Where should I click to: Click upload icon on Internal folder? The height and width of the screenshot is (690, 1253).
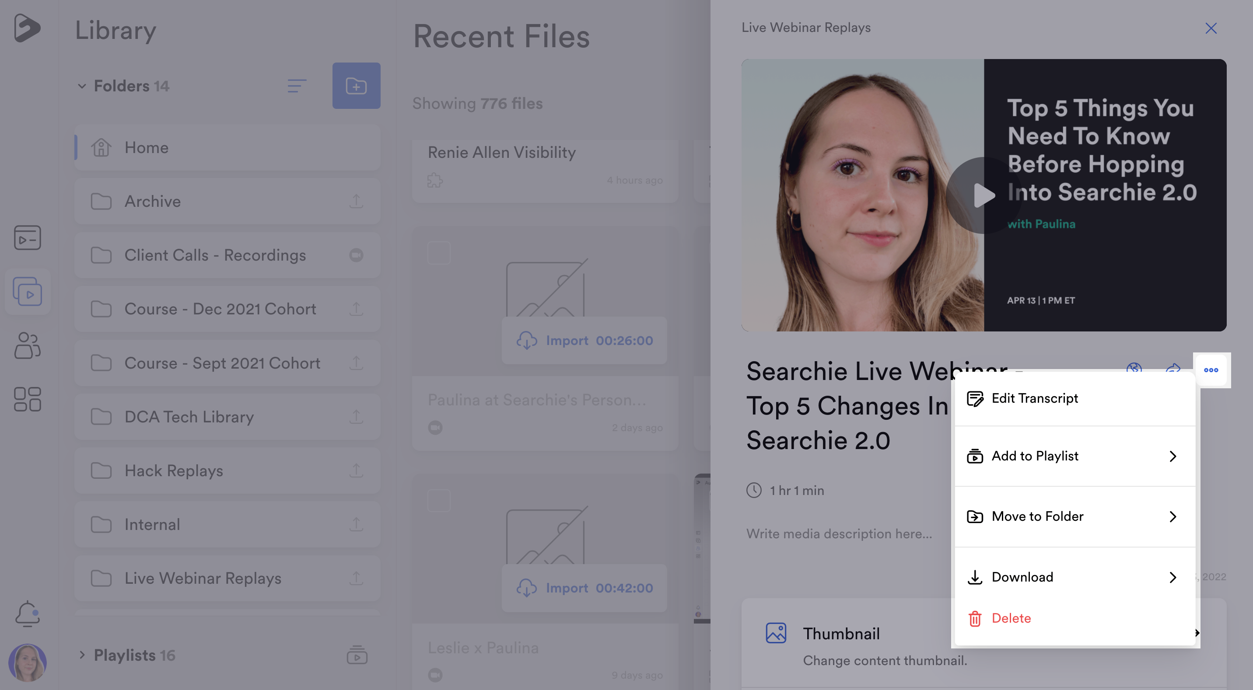[356, 524]
